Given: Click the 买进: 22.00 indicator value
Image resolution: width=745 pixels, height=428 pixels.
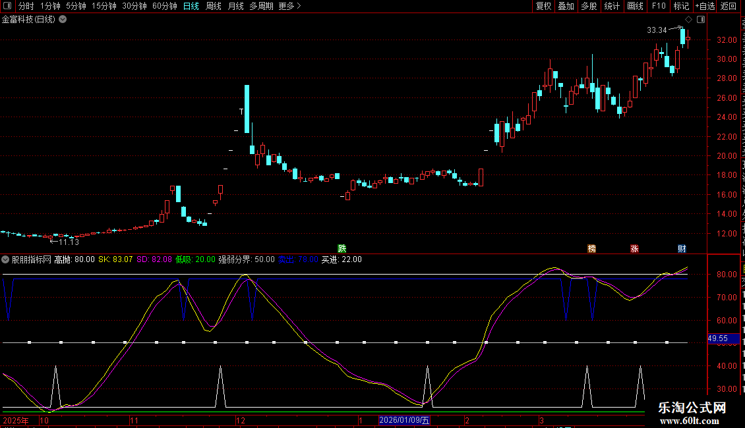Looking at the screenshot, I should click(x=342, y=259).
